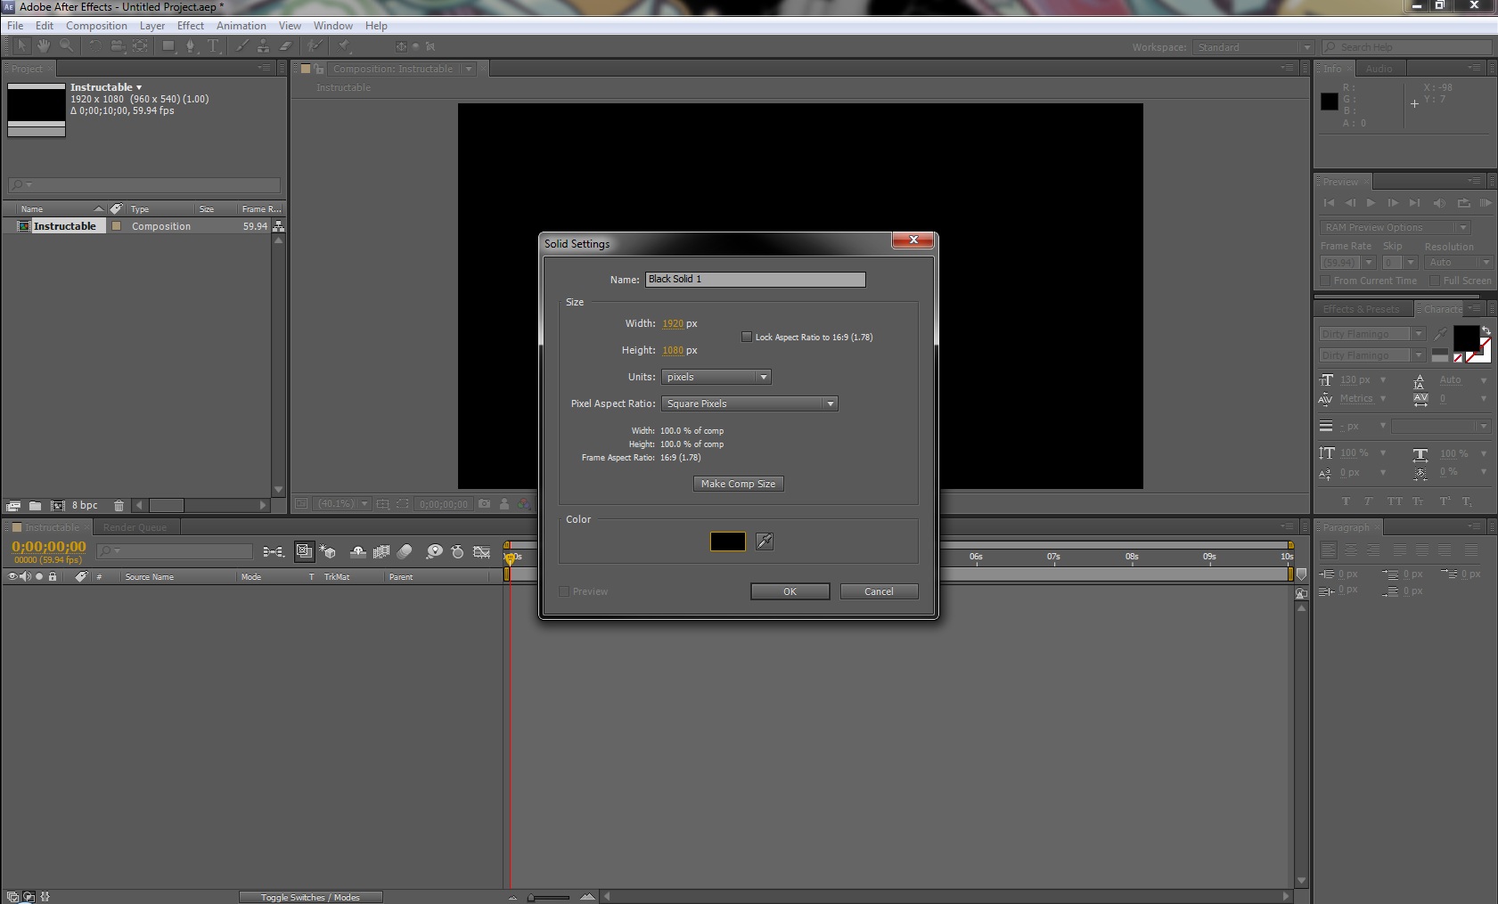1498x904 pixels.
Task: Open the Resolution Auto dropdown in Preview
Action: click(1458, 263)
